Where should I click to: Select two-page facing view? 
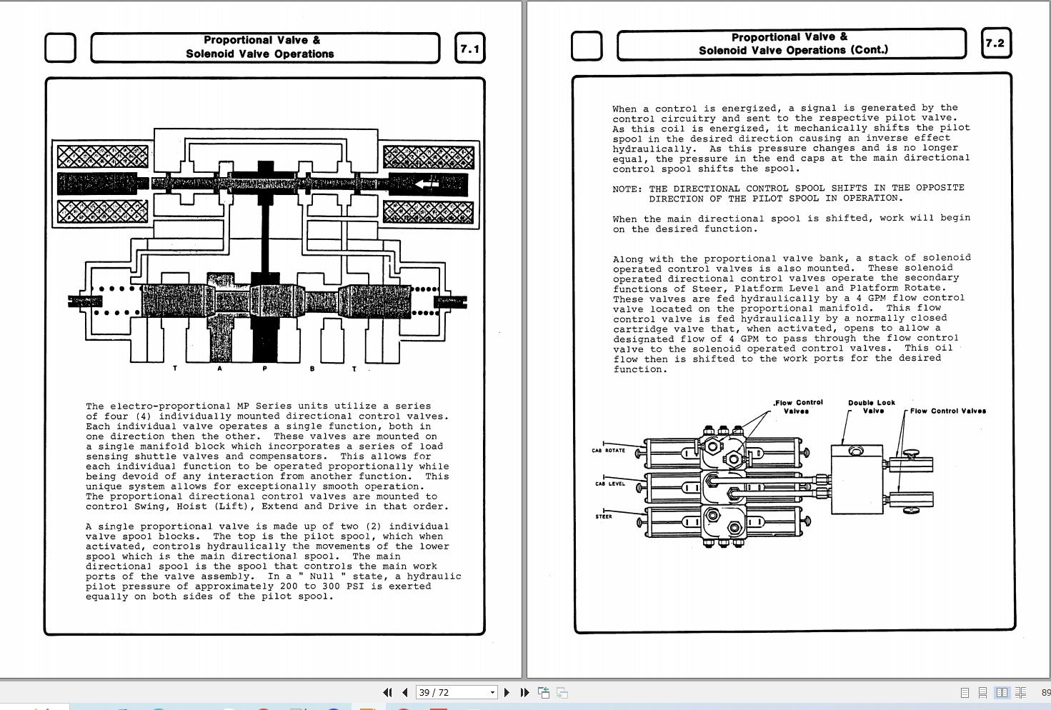(1002, 692)
